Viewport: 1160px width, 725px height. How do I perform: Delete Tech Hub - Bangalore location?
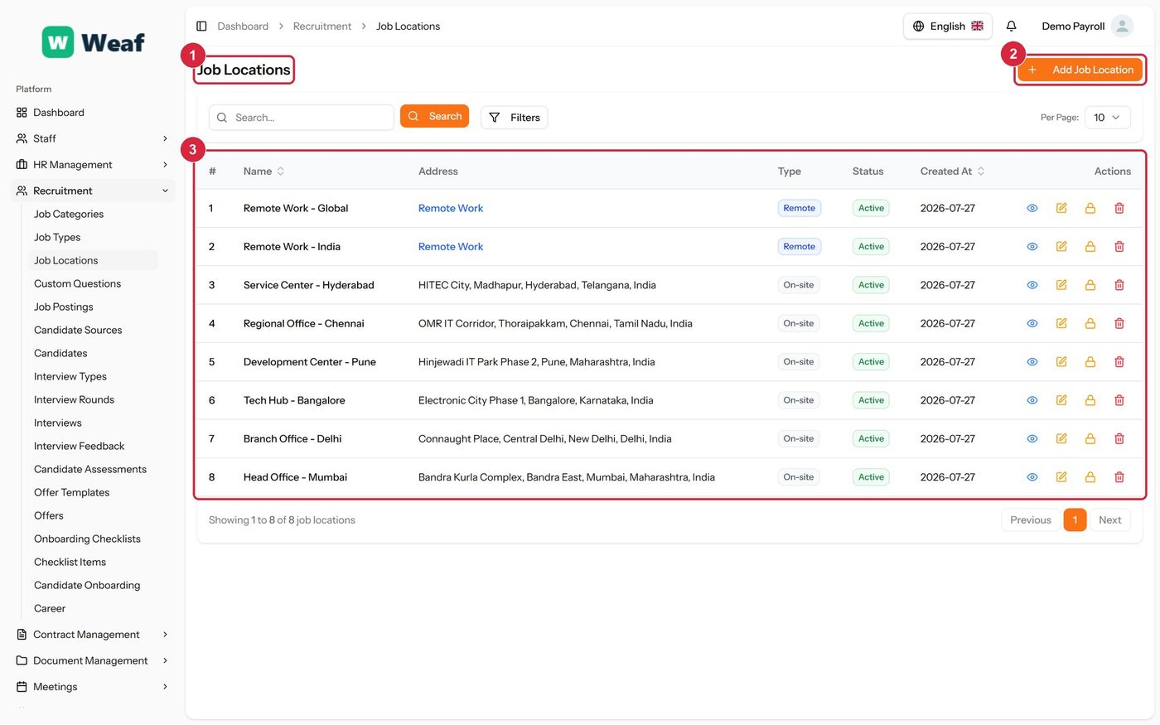[x=1119, y=400]
